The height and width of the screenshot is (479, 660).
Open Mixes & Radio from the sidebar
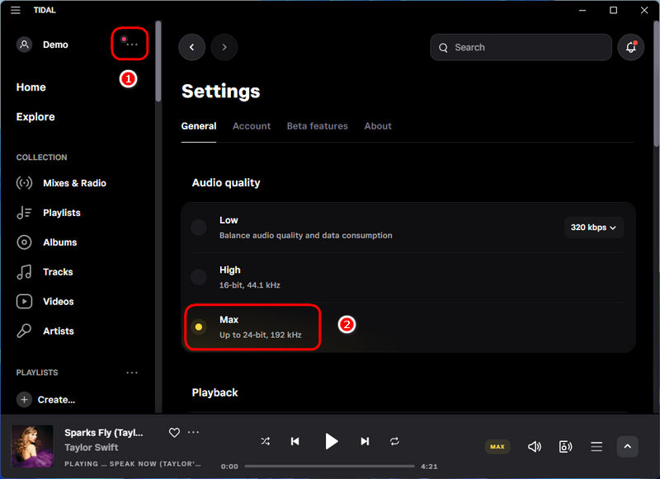click(x=74, y=183)
